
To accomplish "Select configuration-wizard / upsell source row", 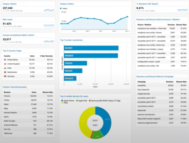I will pyautogui.click(x=162, y=62).
